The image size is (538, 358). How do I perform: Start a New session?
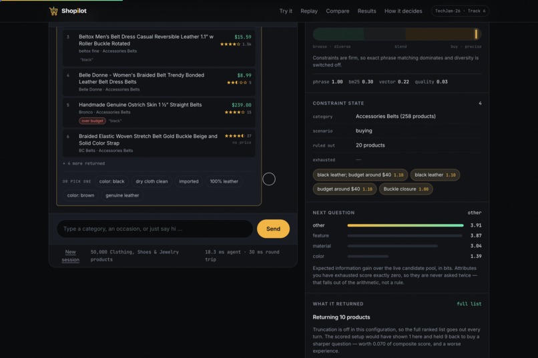pos(70,256)
